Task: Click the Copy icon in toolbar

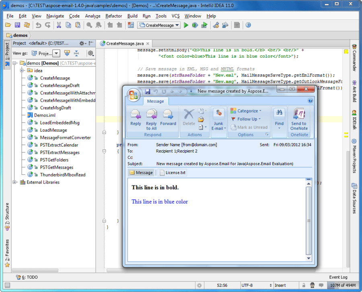Action: pyautogui.click(x=68, y=25)
